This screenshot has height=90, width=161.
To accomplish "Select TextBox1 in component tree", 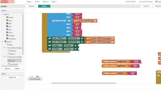I will point(12,51).
